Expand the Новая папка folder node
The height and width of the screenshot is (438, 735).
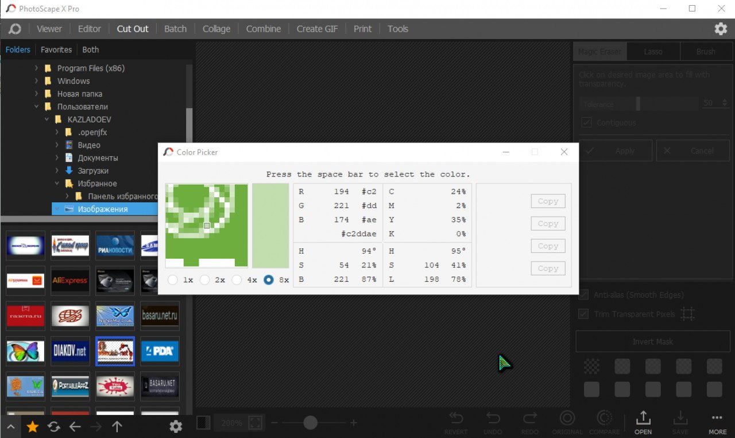37,94
